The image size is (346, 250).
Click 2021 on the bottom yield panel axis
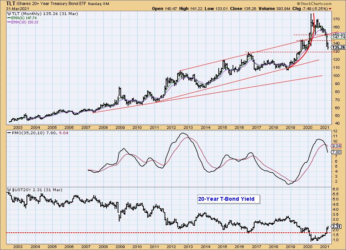coord(324,247)
